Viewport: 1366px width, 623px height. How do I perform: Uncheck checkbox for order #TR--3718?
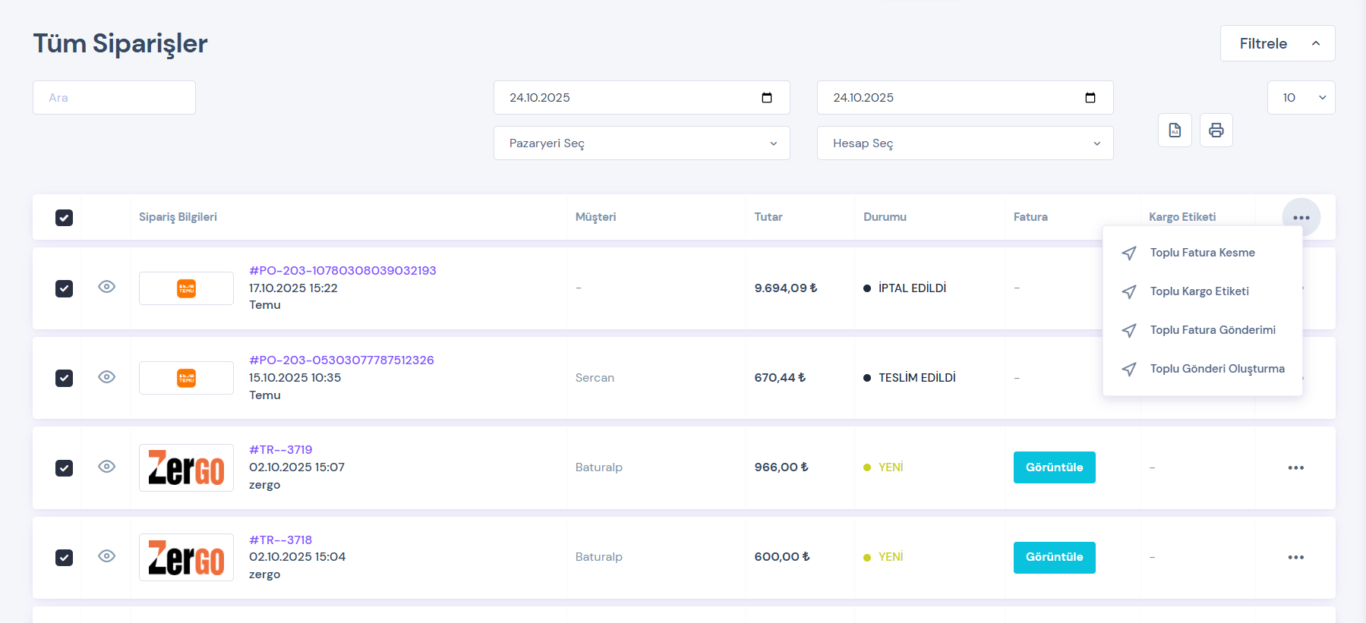[65, 558]
